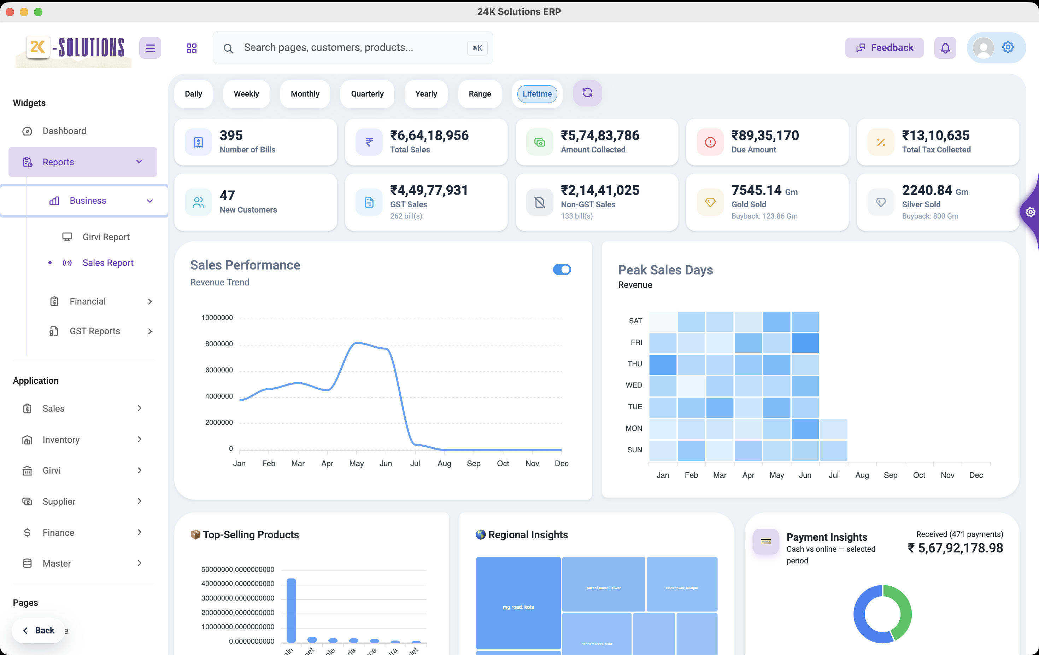Click the notification bell icon
The width and height of the screenshot is (1039, 655).
click(x=945, y=48)
